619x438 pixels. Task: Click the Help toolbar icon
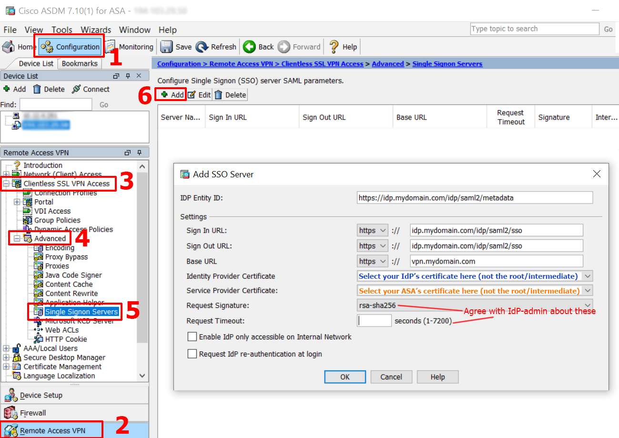342,47
